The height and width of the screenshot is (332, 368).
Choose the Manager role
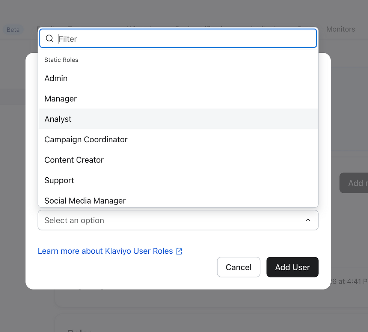coord(178,99)
